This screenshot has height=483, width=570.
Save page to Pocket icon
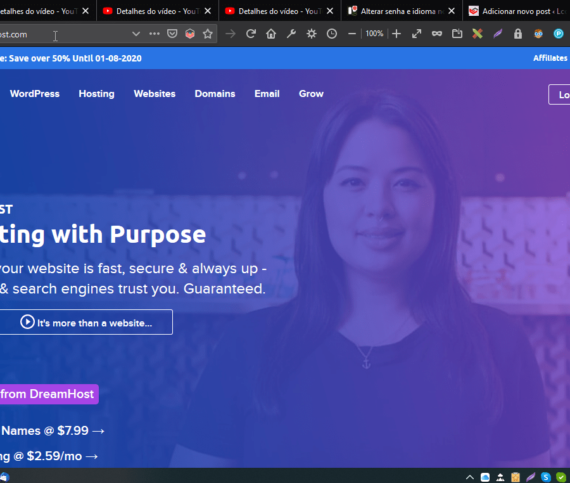pos(172,34)
